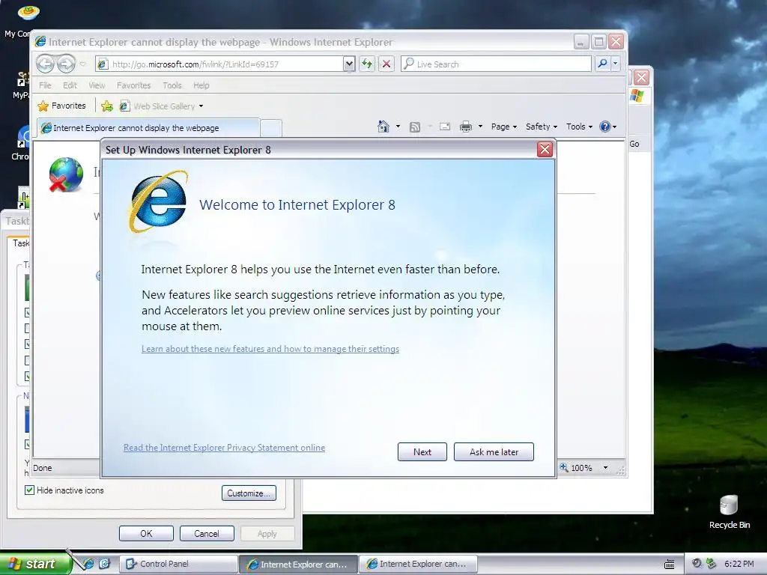Open the Tools command bar menu
The height and width of the screenshot is (575, 767).
[579, 127]
